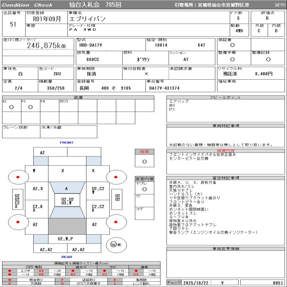Screen dimensions: 287x287
Task: Click the ヤブレ interior tear circle
Action: (144, 189)
